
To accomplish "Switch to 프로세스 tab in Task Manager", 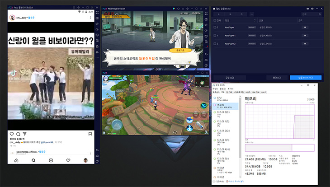I will (216, 92).
